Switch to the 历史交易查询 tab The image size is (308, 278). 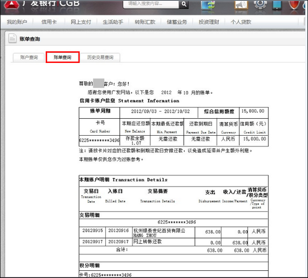(x=100, y=57)
